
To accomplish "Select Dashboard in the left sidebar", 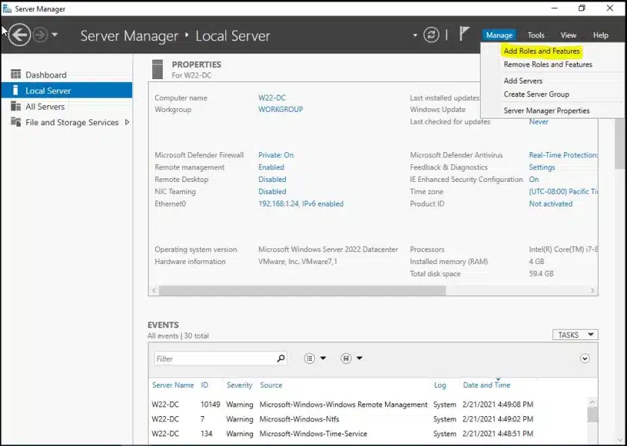I will tap(46, 75).
